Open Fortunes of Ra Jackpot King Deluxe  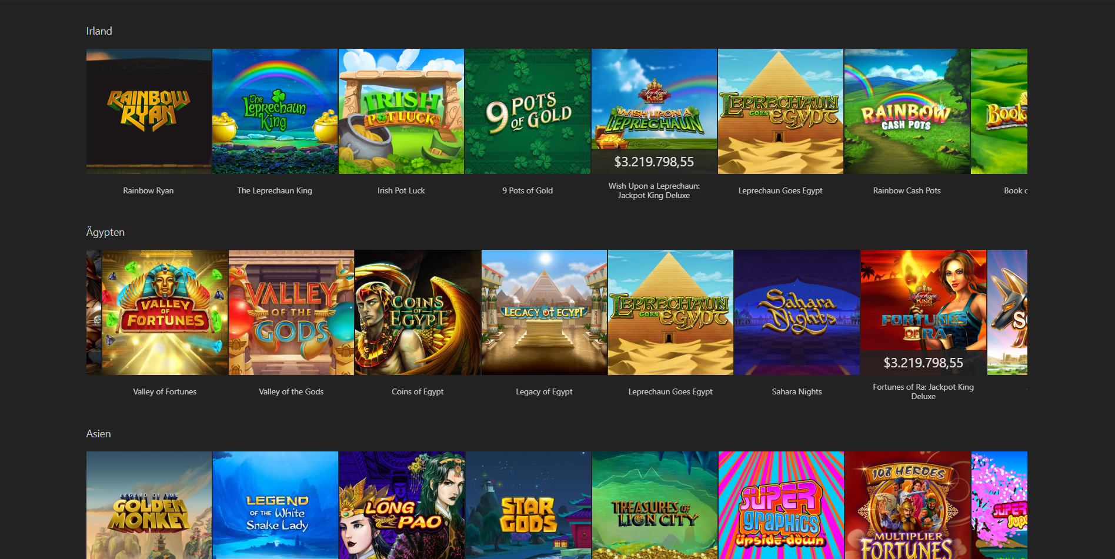tap(923, 312)
